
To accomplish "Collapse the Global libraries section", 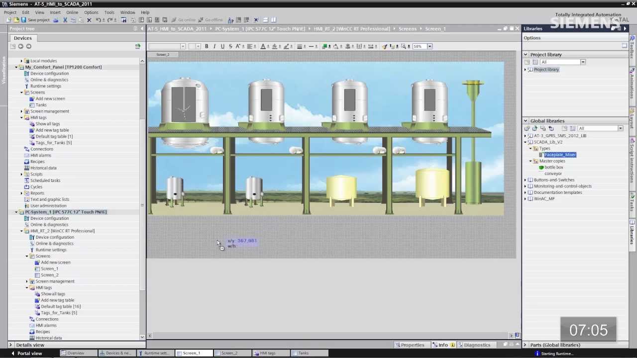I will click(x=526, y=121).
